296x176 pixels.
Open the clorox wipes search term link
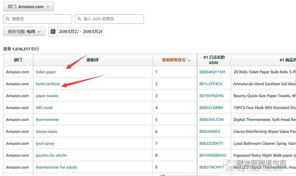(x=46, y=132)
